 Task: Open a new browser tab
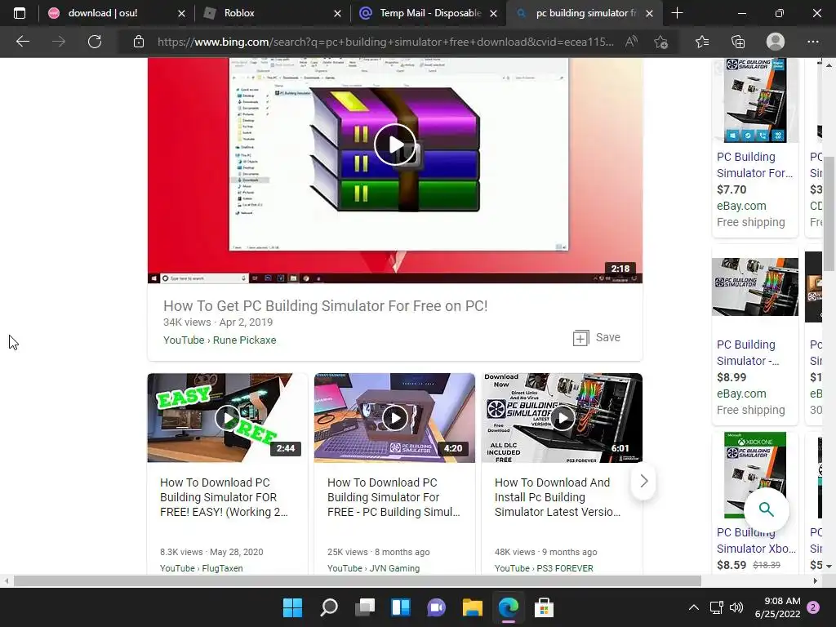click(x=677, y=13)
